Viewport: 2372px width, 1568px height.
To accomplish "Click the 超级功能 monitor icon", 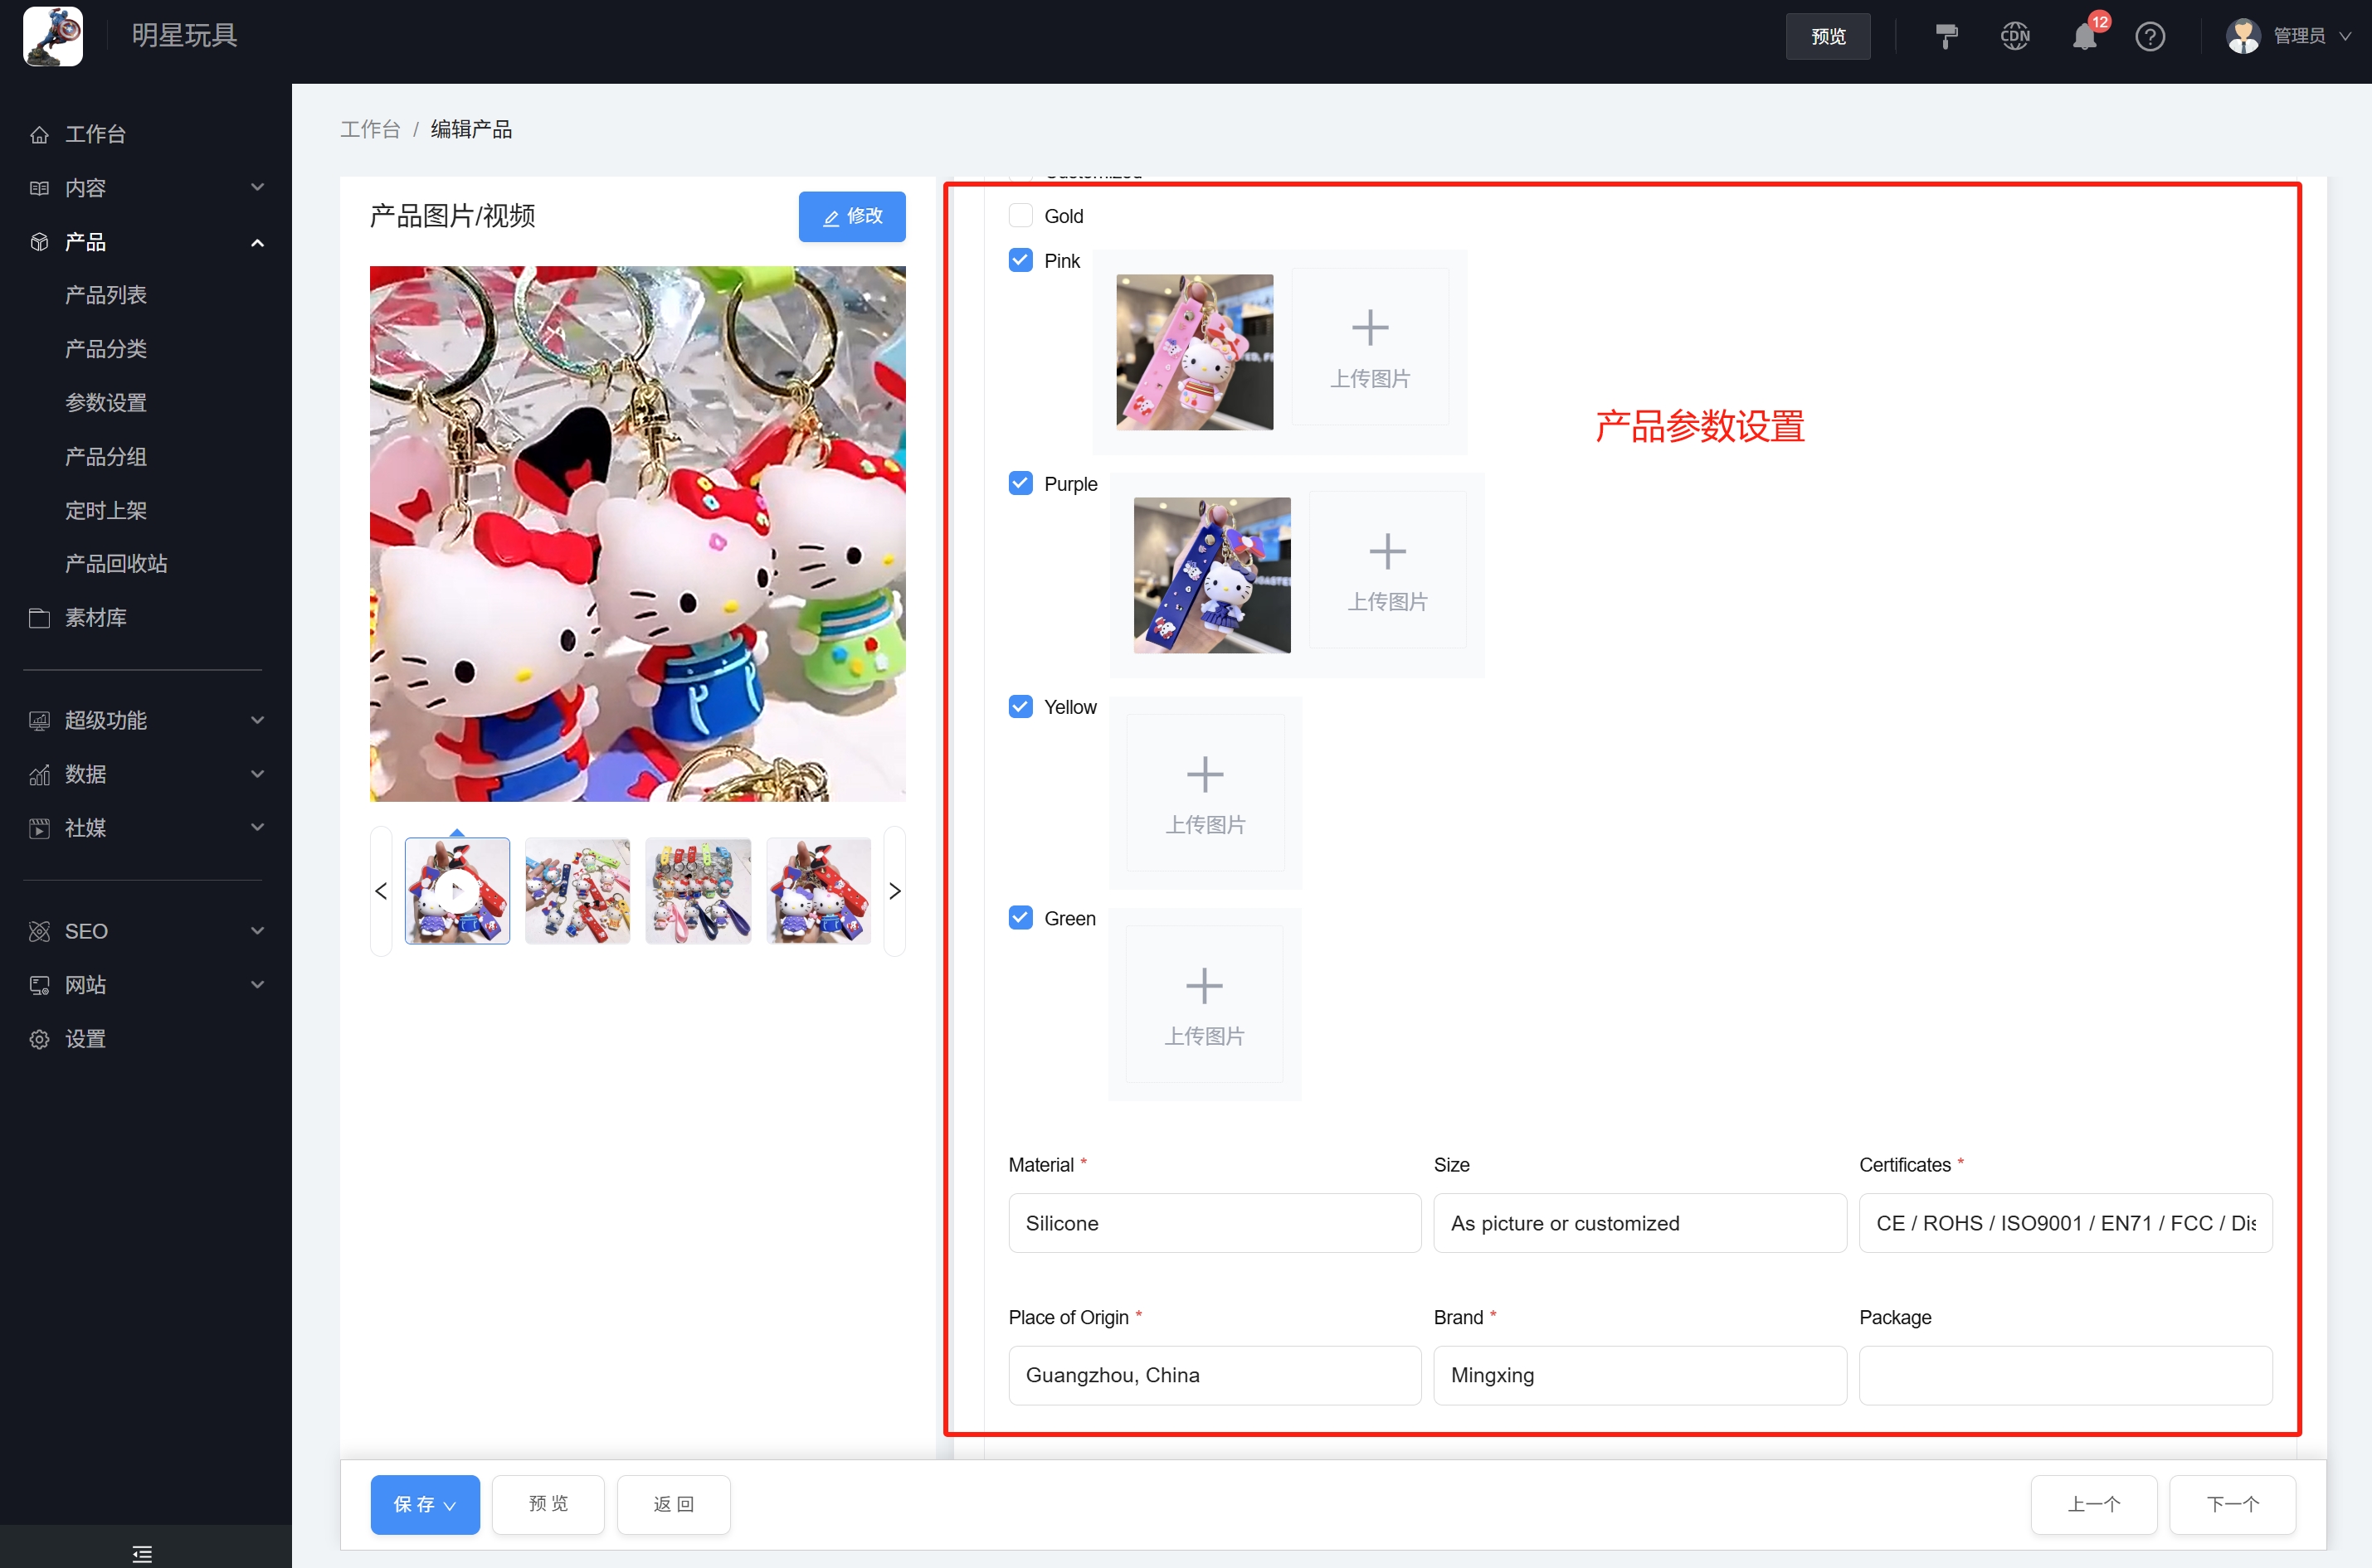I will 39,721.
